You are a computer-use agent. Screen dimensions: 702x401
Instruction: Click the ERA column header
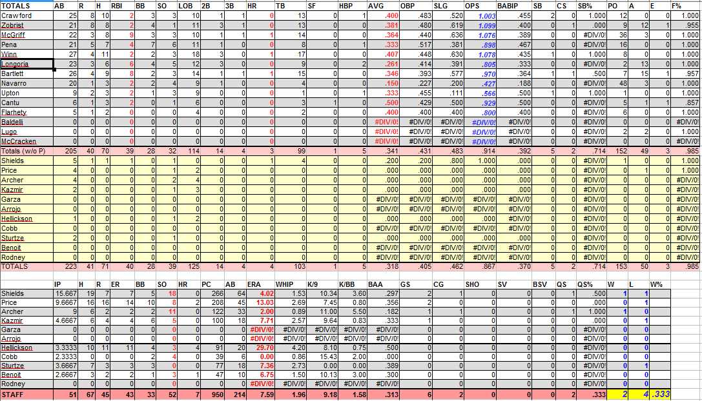tap(260, 284)
